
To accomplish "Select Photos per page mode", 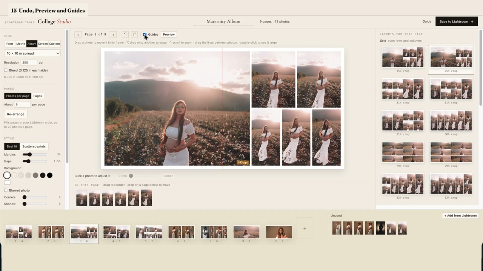I will [18, 96].
